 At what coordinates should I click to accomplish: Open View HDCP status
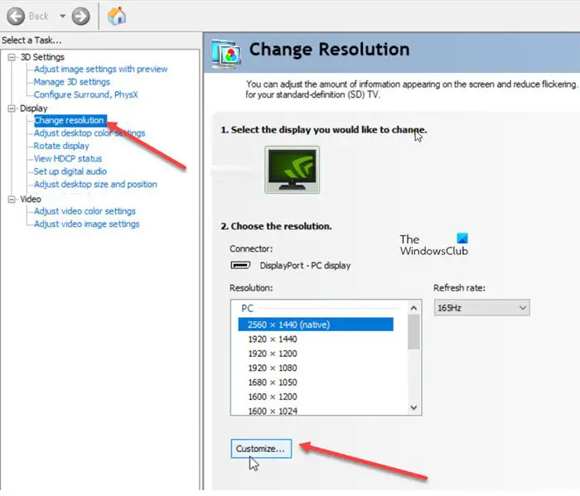click(x=68, y=158)
